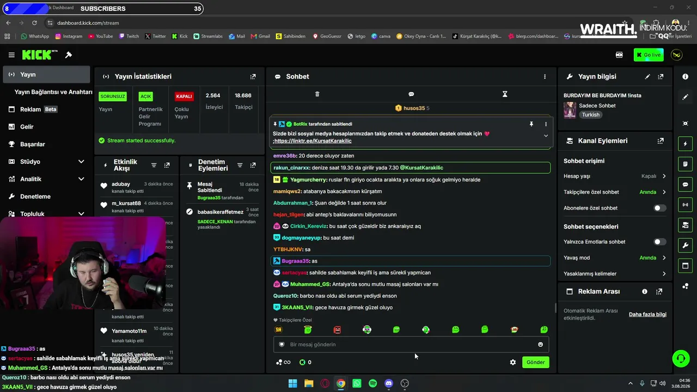
Task: Clear chat with the trash icon
Action: 317,94
